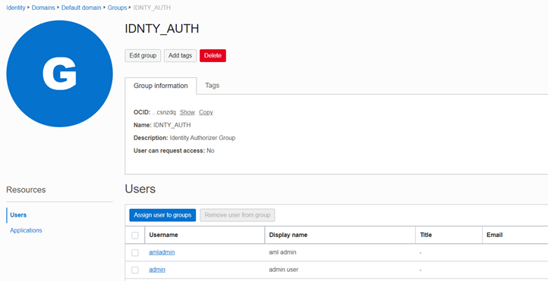The image size is (548, 281).
Task: Toggle the select-all users checkbox
Action: pos(135,236)
